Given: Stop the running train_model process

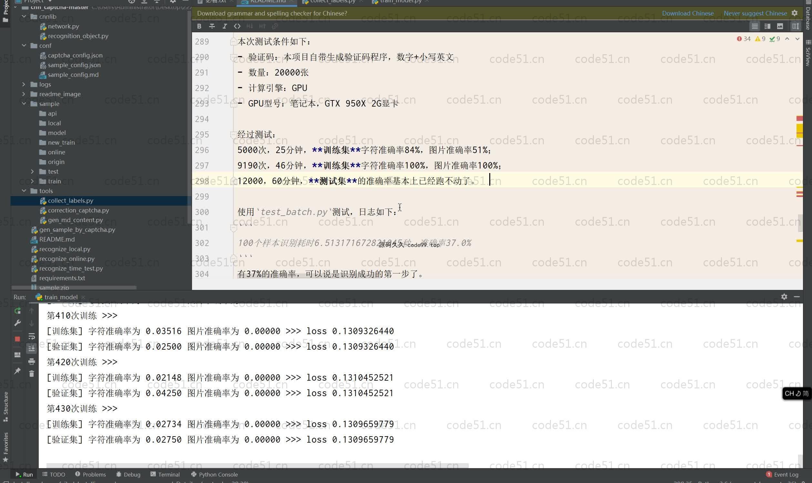Looking at the screenshot, I should 17,339.
